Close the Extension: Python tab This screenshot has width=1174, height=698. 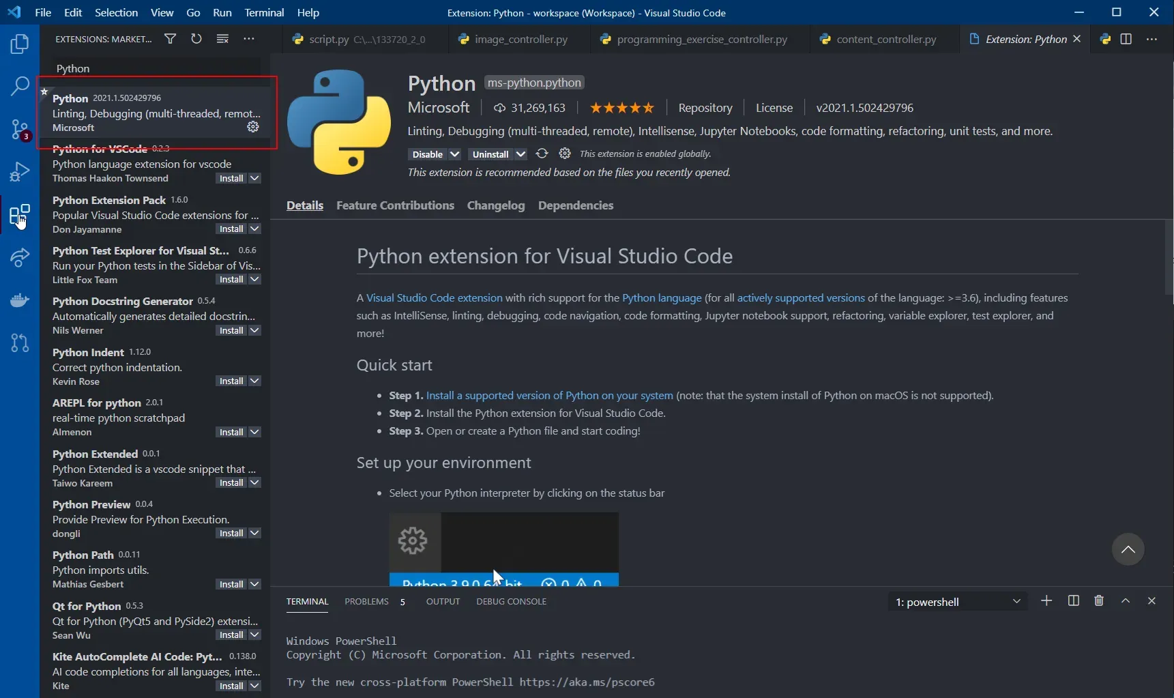coord(1077,39)
